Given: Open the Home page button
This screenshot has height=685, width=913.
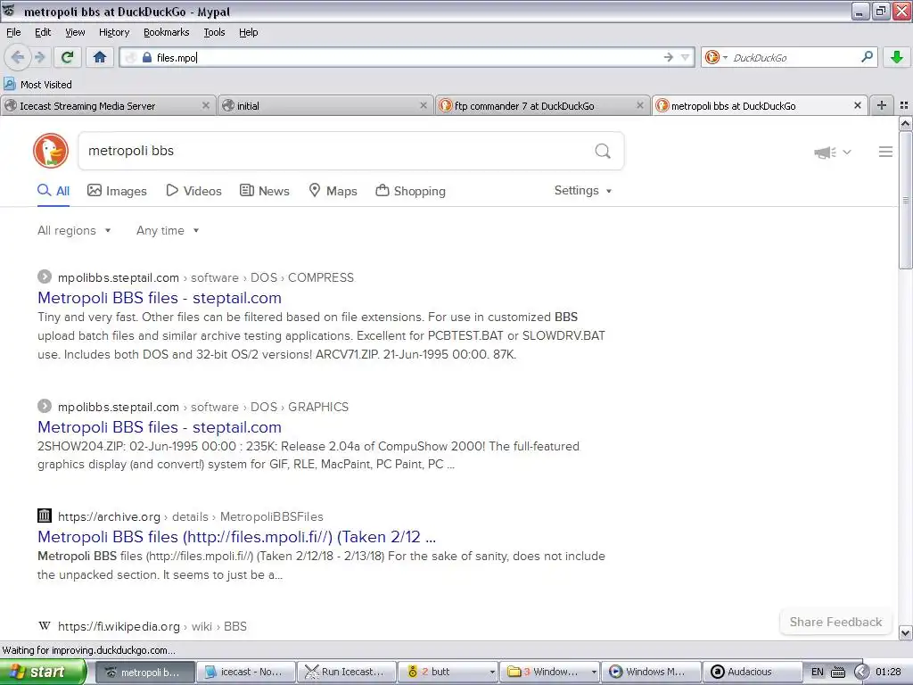Looking at the screenshot, I should [100, 57].
